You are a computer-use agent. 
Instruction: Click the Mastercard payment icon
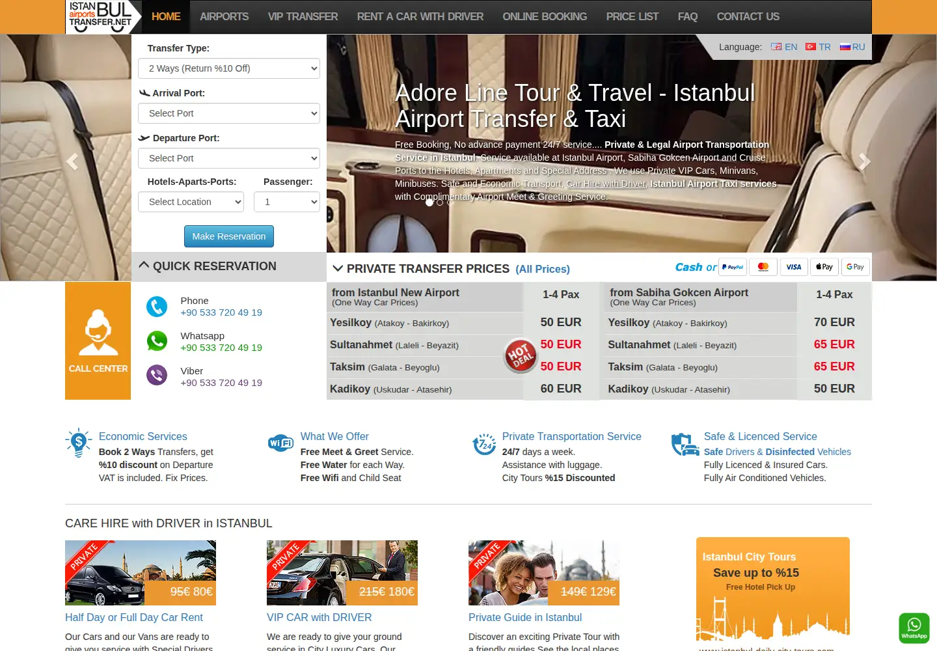[x=763, y=267]
